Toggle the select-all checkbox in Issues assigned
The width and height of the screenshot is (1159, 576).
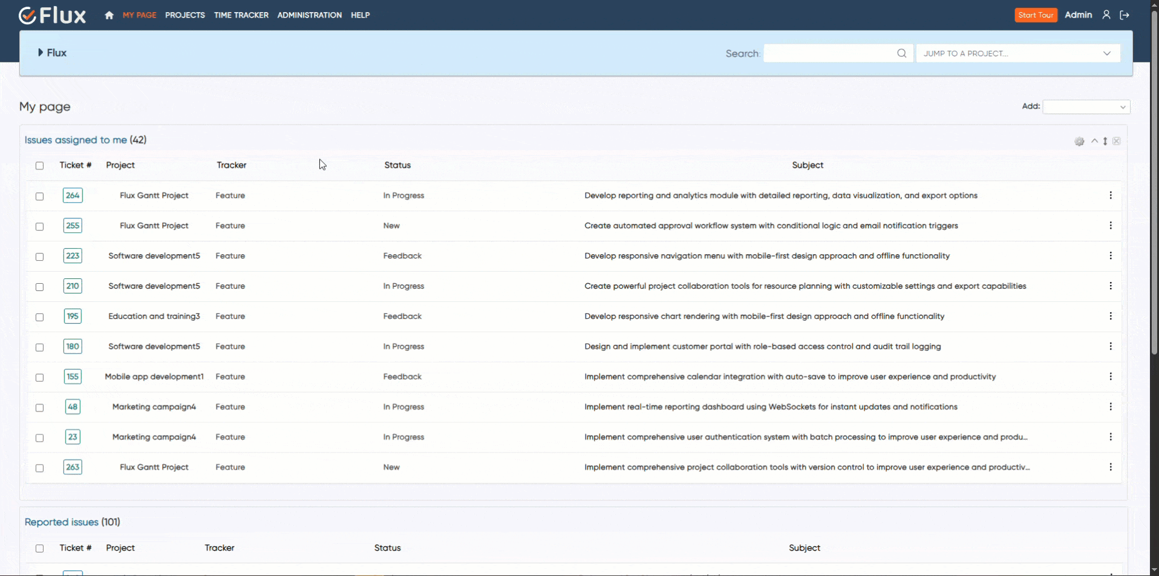[x=39, y=165]
